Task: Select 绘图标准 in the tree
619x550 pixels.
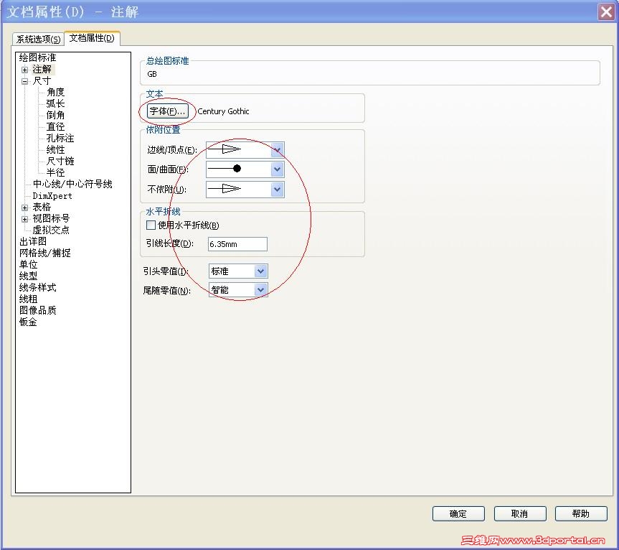Action: pos(37,57)
